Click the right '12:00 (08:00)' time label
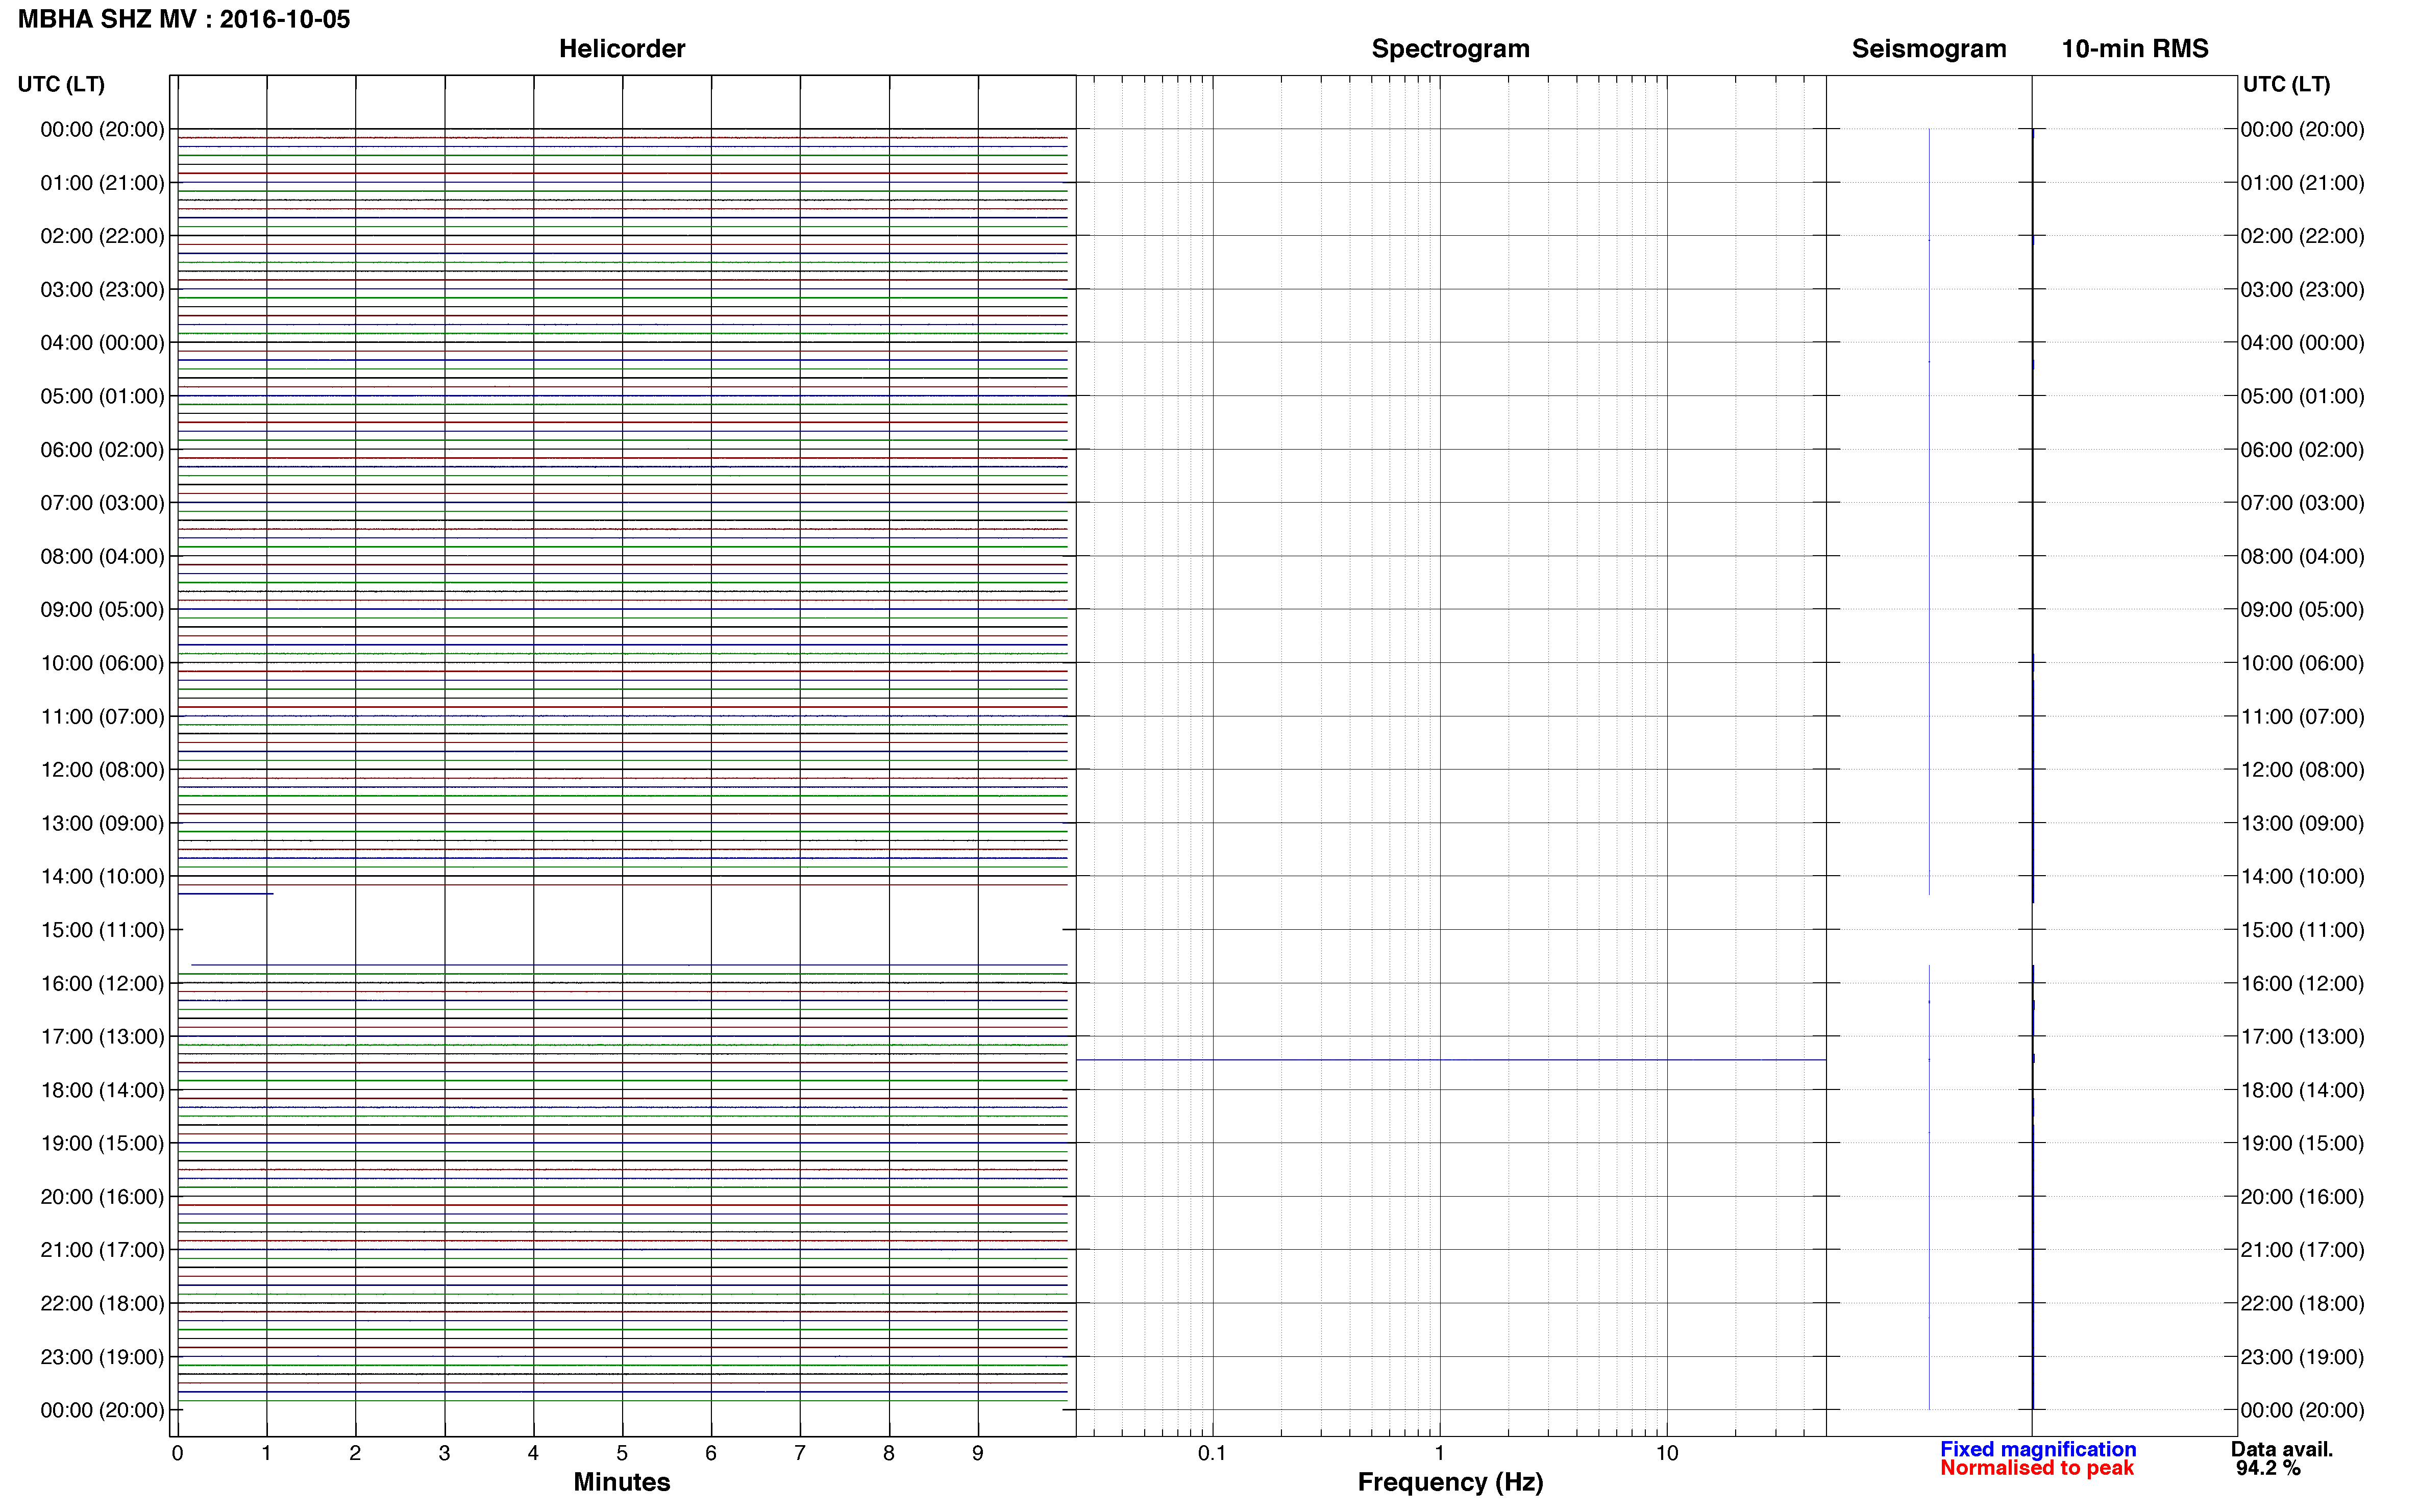This screenshot has height=1512, width=2419. pyautogui.click(x=2302, y=770)
